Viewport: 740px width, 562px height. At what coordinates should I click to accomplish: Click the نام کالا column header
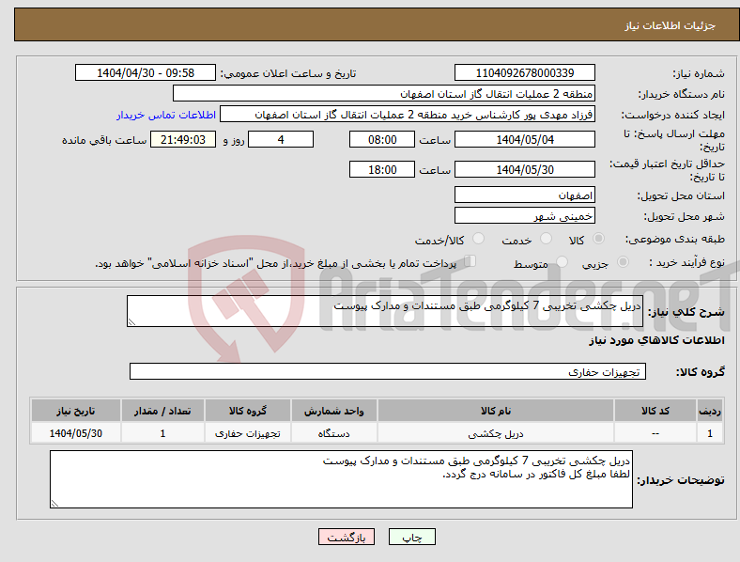coord(496,411)
